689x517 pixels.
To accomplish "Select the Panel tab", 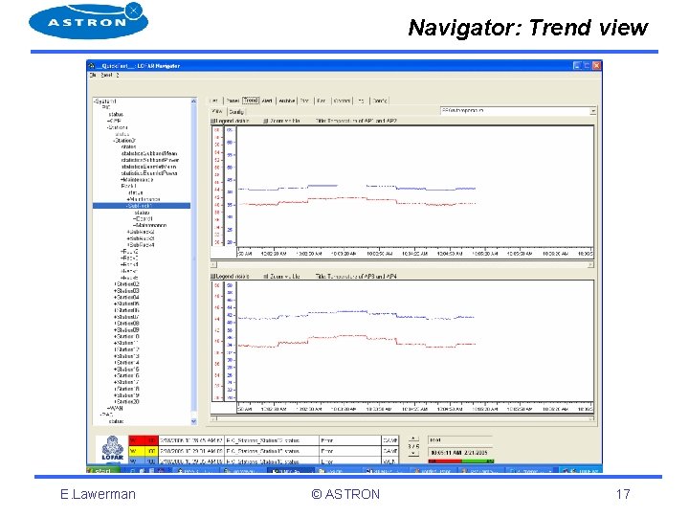I will click(x=233, y=101).
